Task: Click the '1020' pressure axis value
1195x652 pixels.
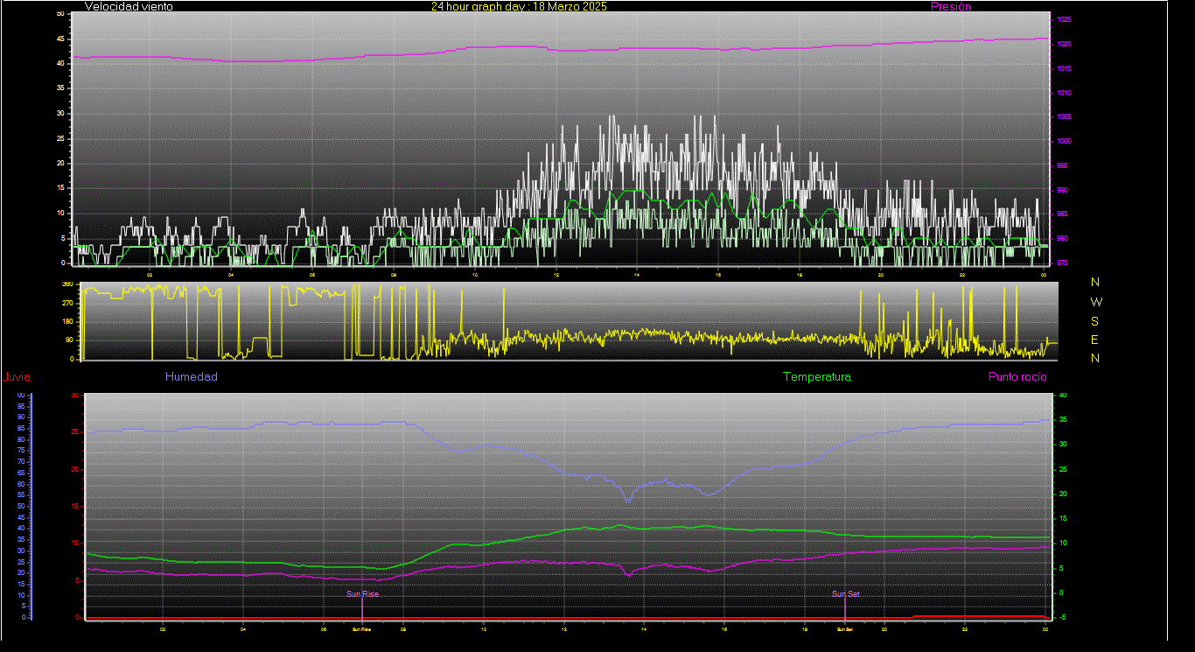Action: (1064, 45)
